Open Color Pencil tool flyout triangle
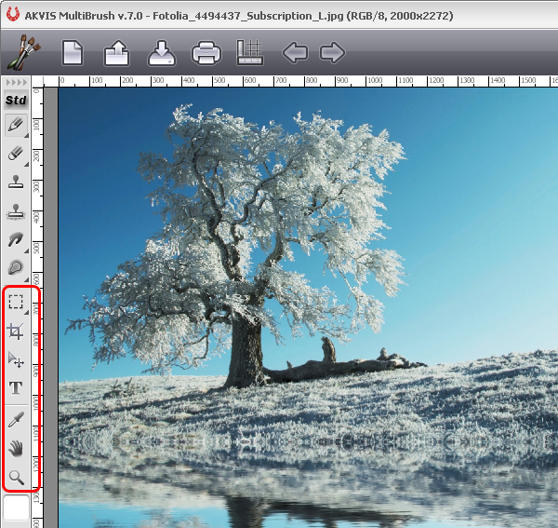Image resolution: width=558 pixels, height=528 pixels. [26, 135]
